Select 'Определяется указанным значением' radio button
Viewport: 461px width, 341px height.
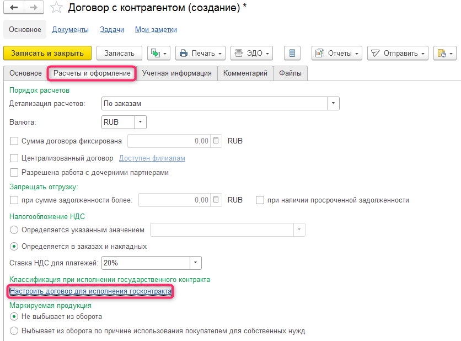(14, 230)
